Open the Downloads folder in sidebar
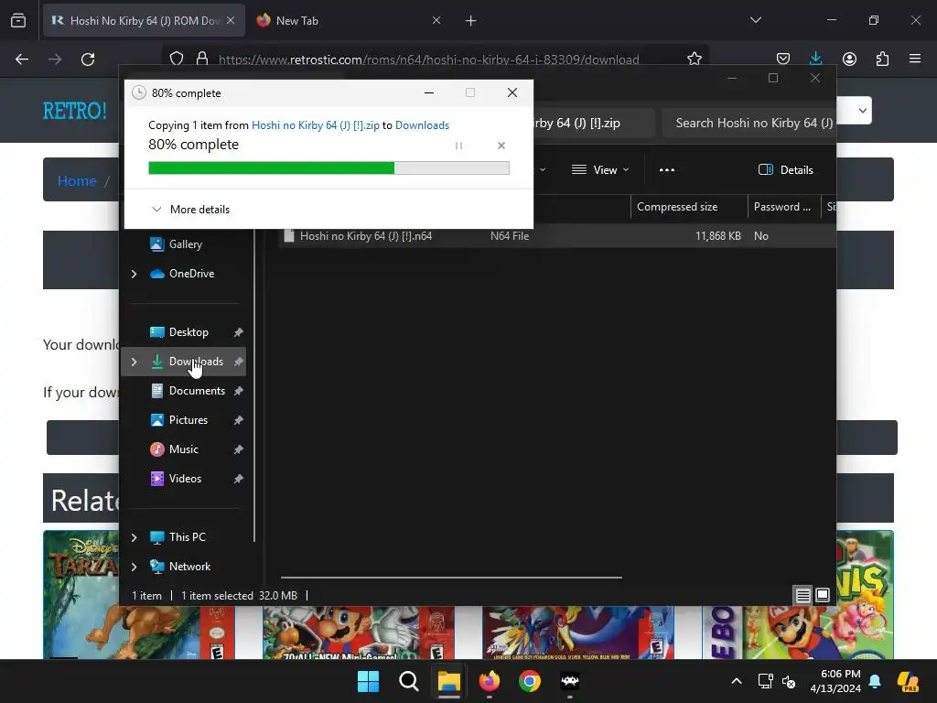Image resolution: width=937 pixels, height=703 pixels. (x=196, y=361)
